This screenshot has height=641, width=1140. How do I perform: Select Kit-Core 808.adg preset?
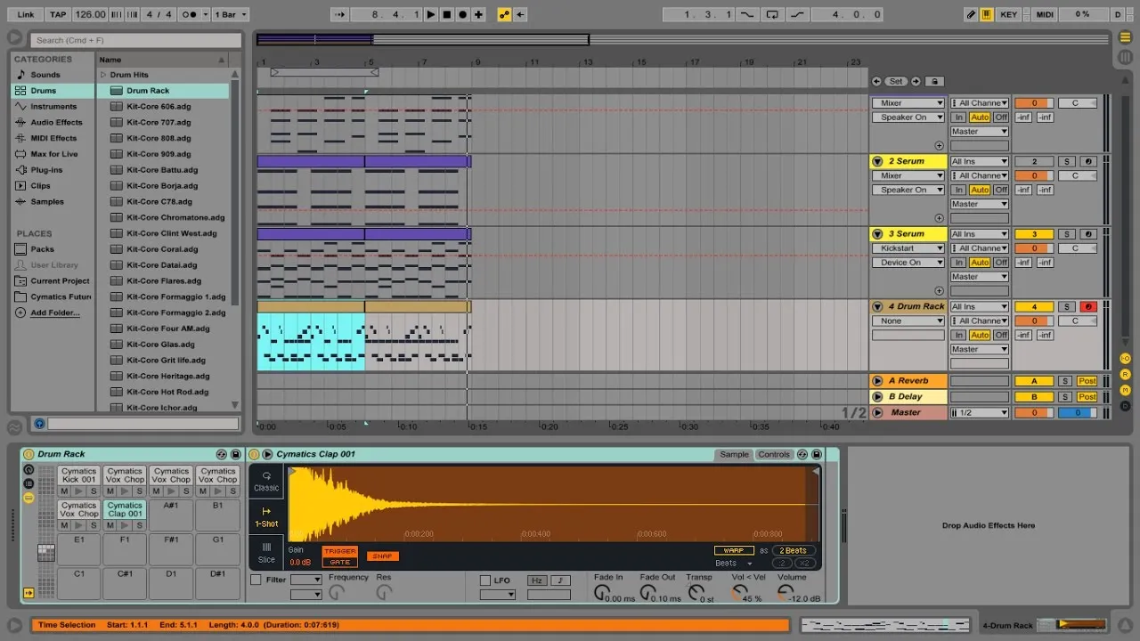point(159,138)
